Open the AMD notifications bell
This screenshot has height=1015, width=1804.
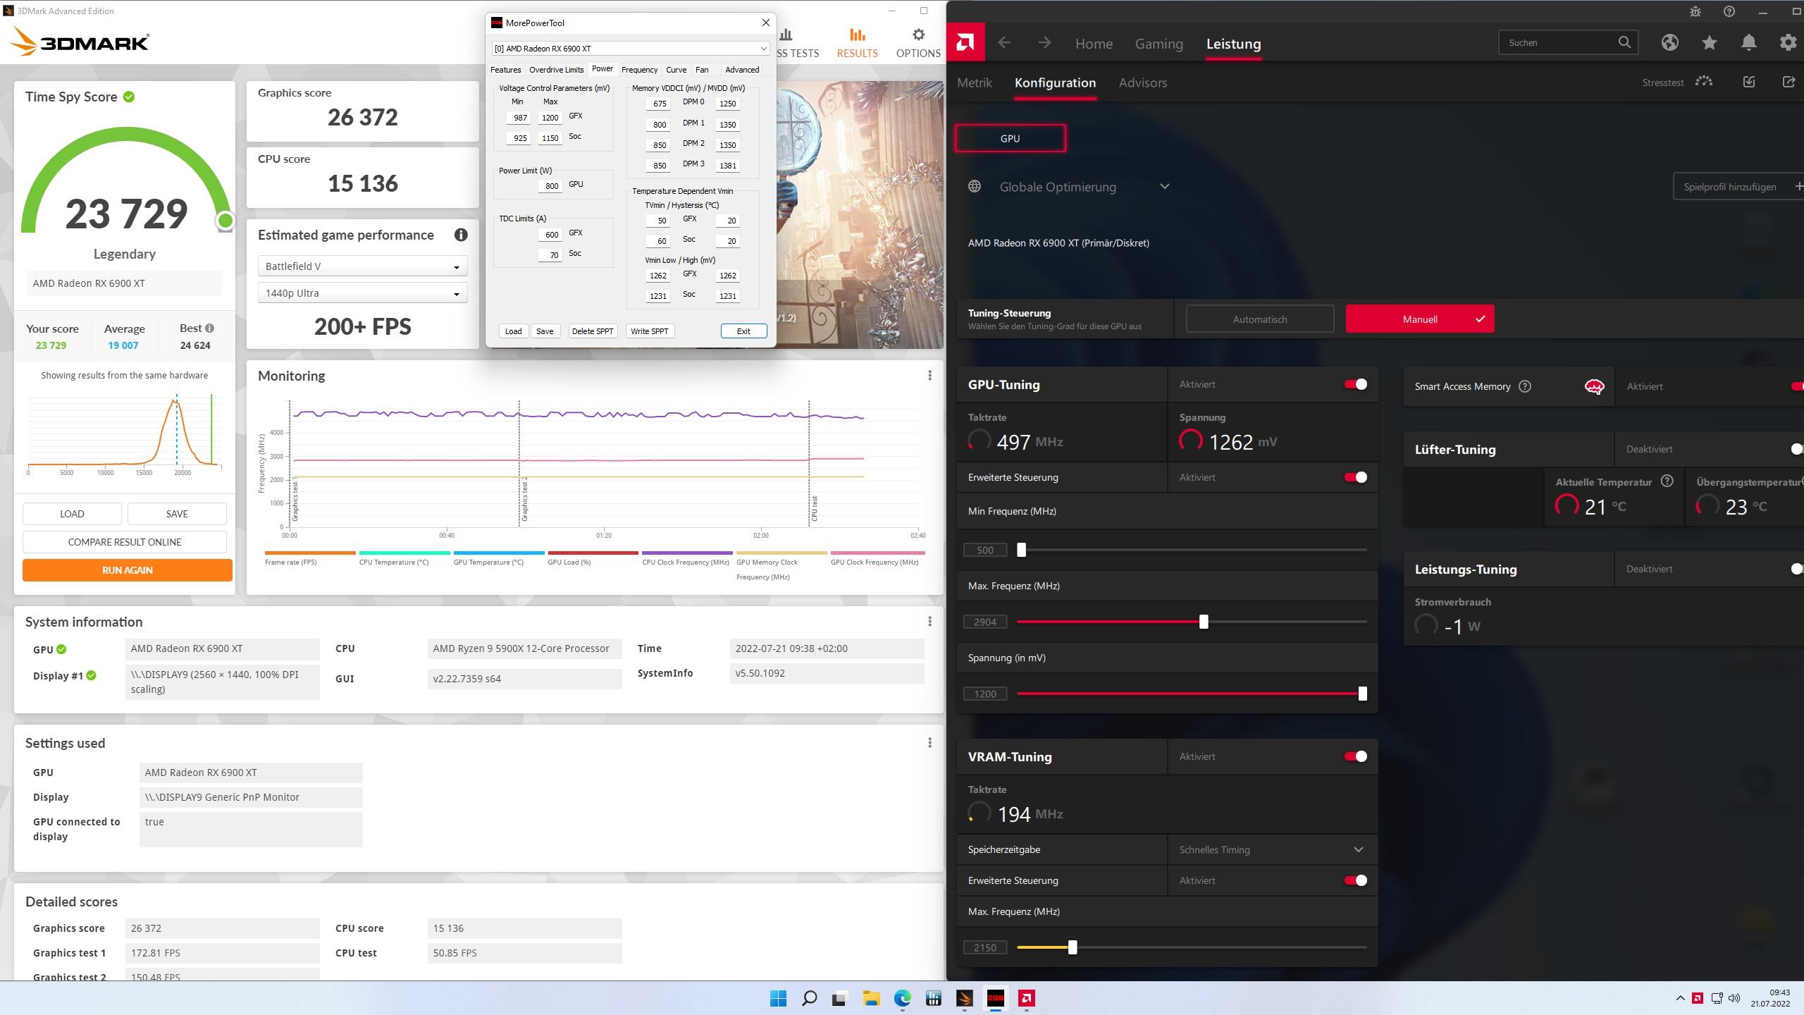point(1748,43)
